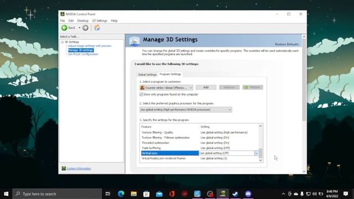Open the Windows Start menu
Image resolution: width=354 pixels, height=199 pixels.
(x=6, y=194)
